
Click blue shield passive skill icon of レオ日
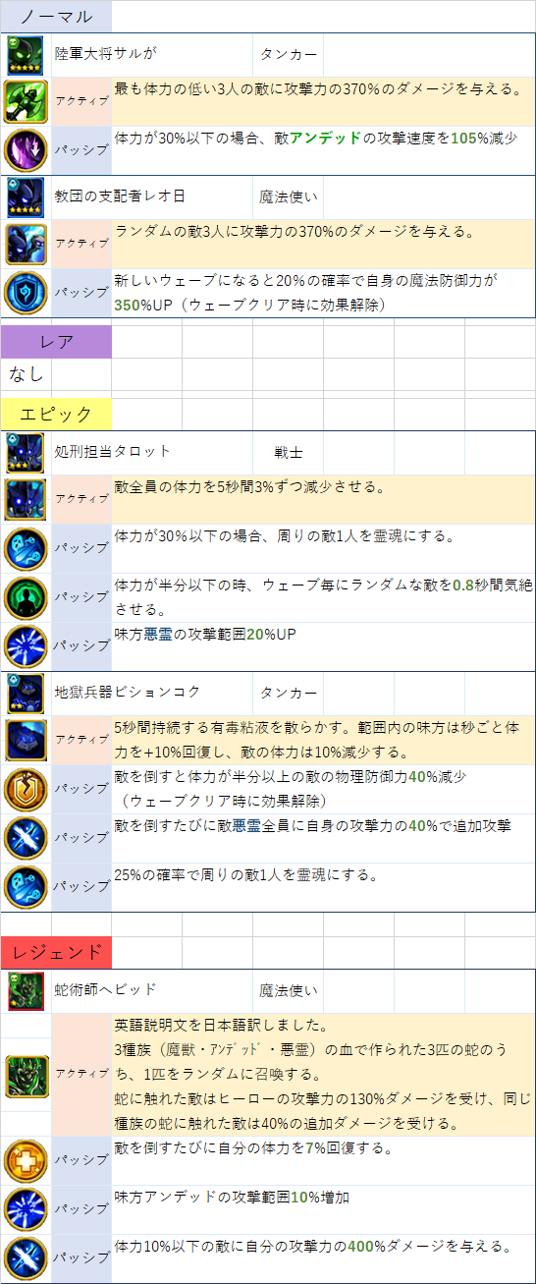(x=26, y=293)
